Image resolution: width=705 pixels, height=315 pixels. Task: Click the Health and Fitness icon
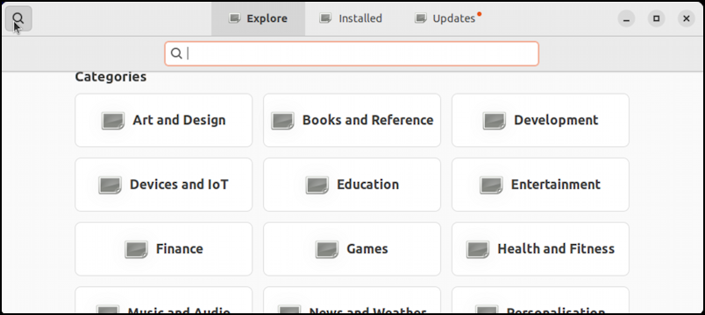click(478, 249)
